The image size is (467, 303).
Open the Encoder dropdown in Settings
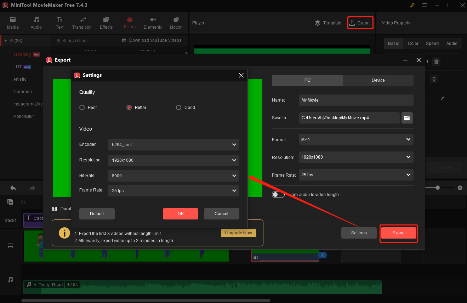click(173, 145)
